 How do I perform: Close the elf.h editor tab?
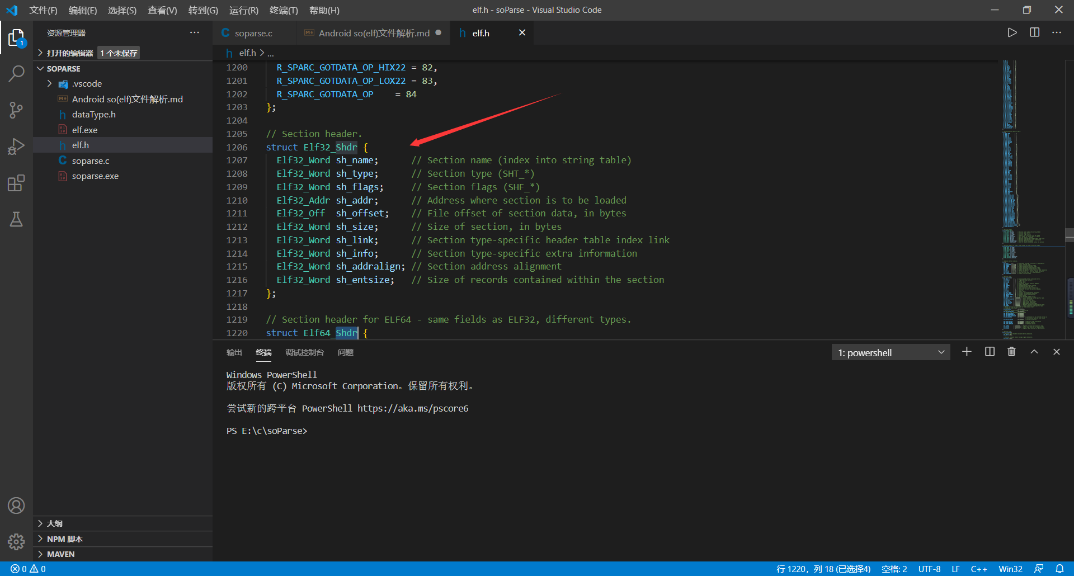coord(522,32)
